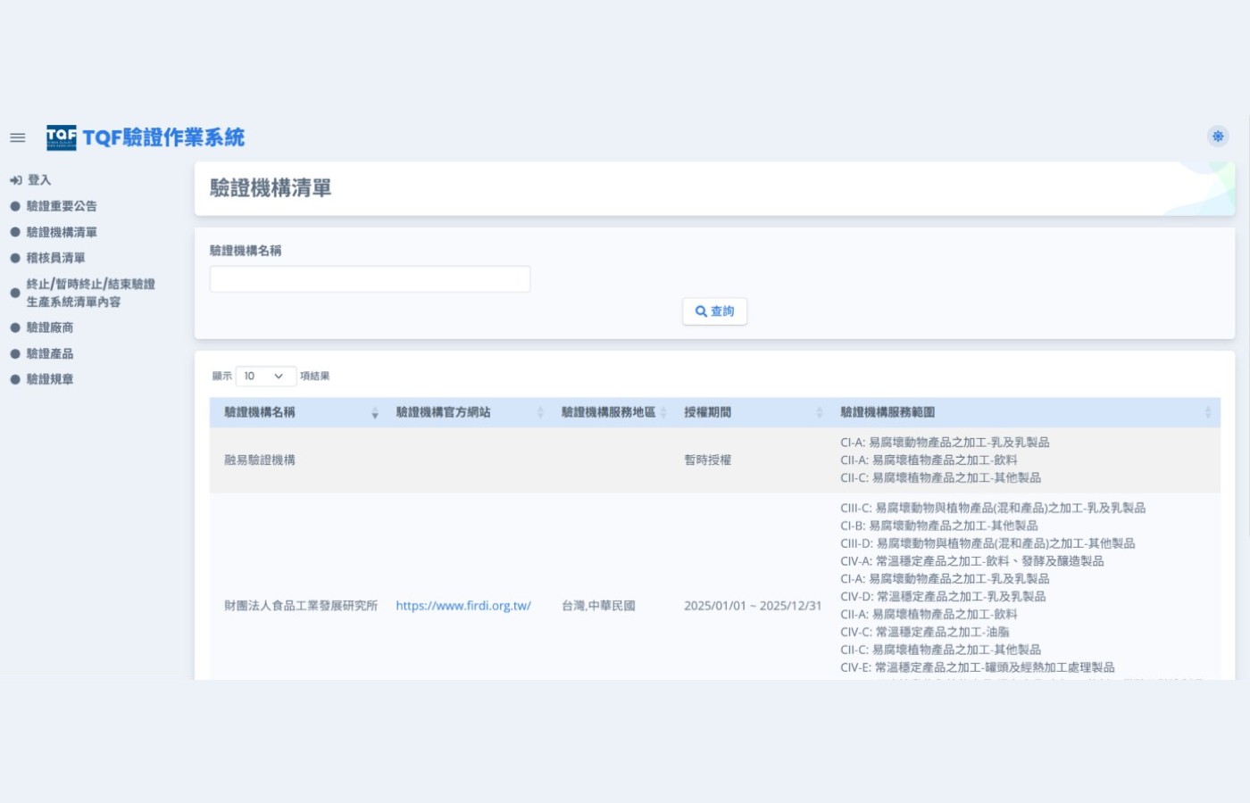1250x803 pixels.
Task: Navigate to 驗證廠商 in sidebar
Action: point(50,327)
